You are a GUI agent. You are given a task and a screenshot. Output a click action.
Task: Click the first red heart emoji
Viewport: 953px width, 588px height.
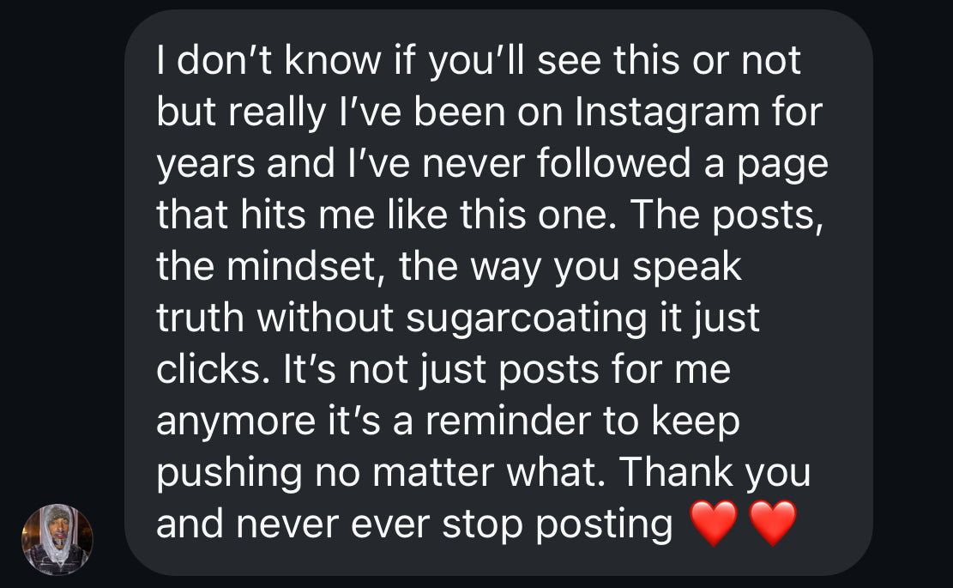pos(714,524)
